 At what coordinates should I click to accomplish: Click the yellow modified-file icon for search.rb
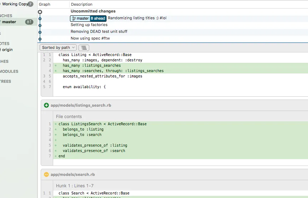46,174
